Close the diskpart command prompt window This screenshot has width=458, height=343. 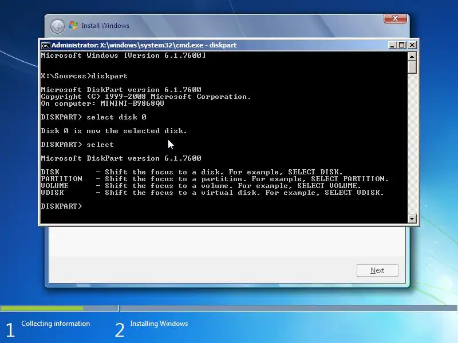pos(412,45)
